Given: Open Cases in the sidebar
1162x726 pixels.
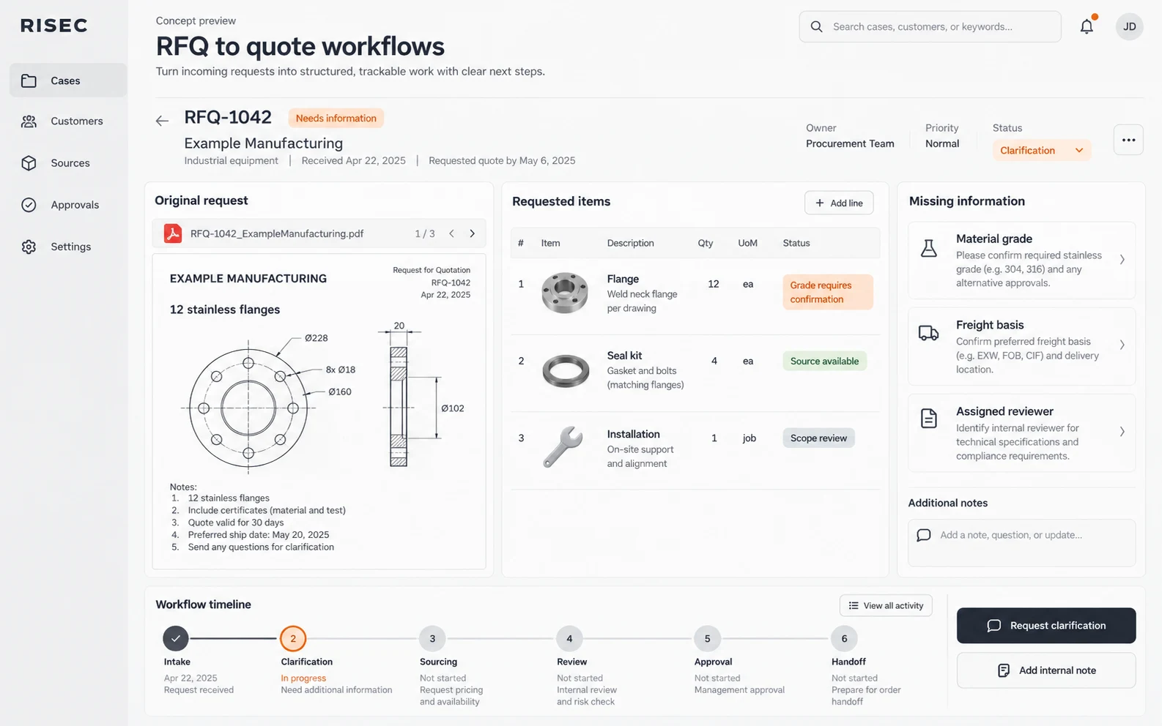Looking at the screenshot, I should 68,81.
